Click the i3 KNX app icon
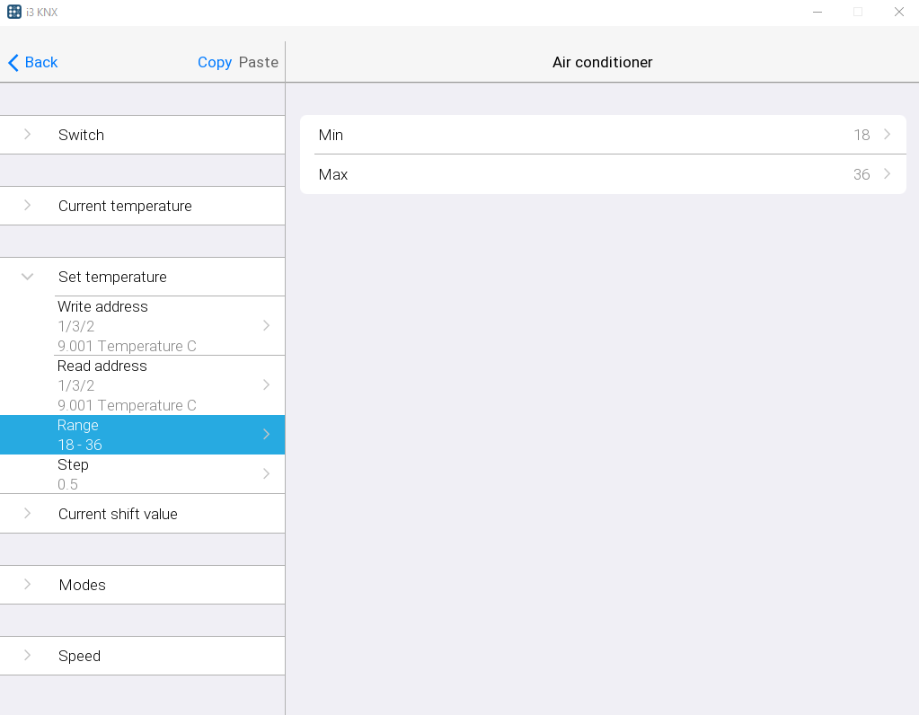The height and width of the screenshot is (715, 919). 14,12
